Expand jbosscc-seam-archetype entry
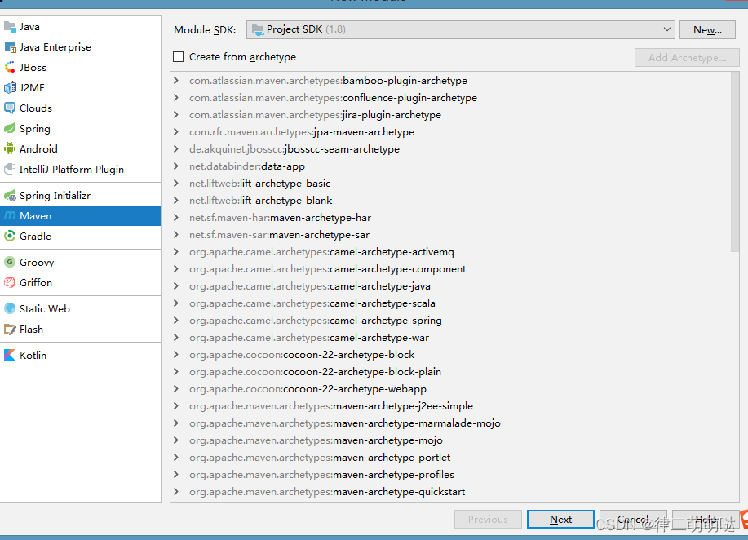This screenshot has width=748, height=540. (176, 149)
